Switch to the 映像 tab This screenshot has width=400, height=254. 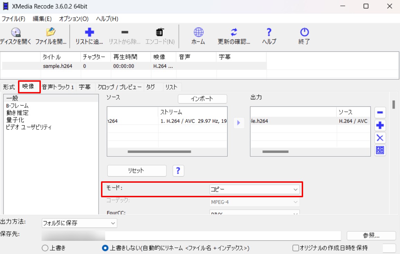[29, 87]
